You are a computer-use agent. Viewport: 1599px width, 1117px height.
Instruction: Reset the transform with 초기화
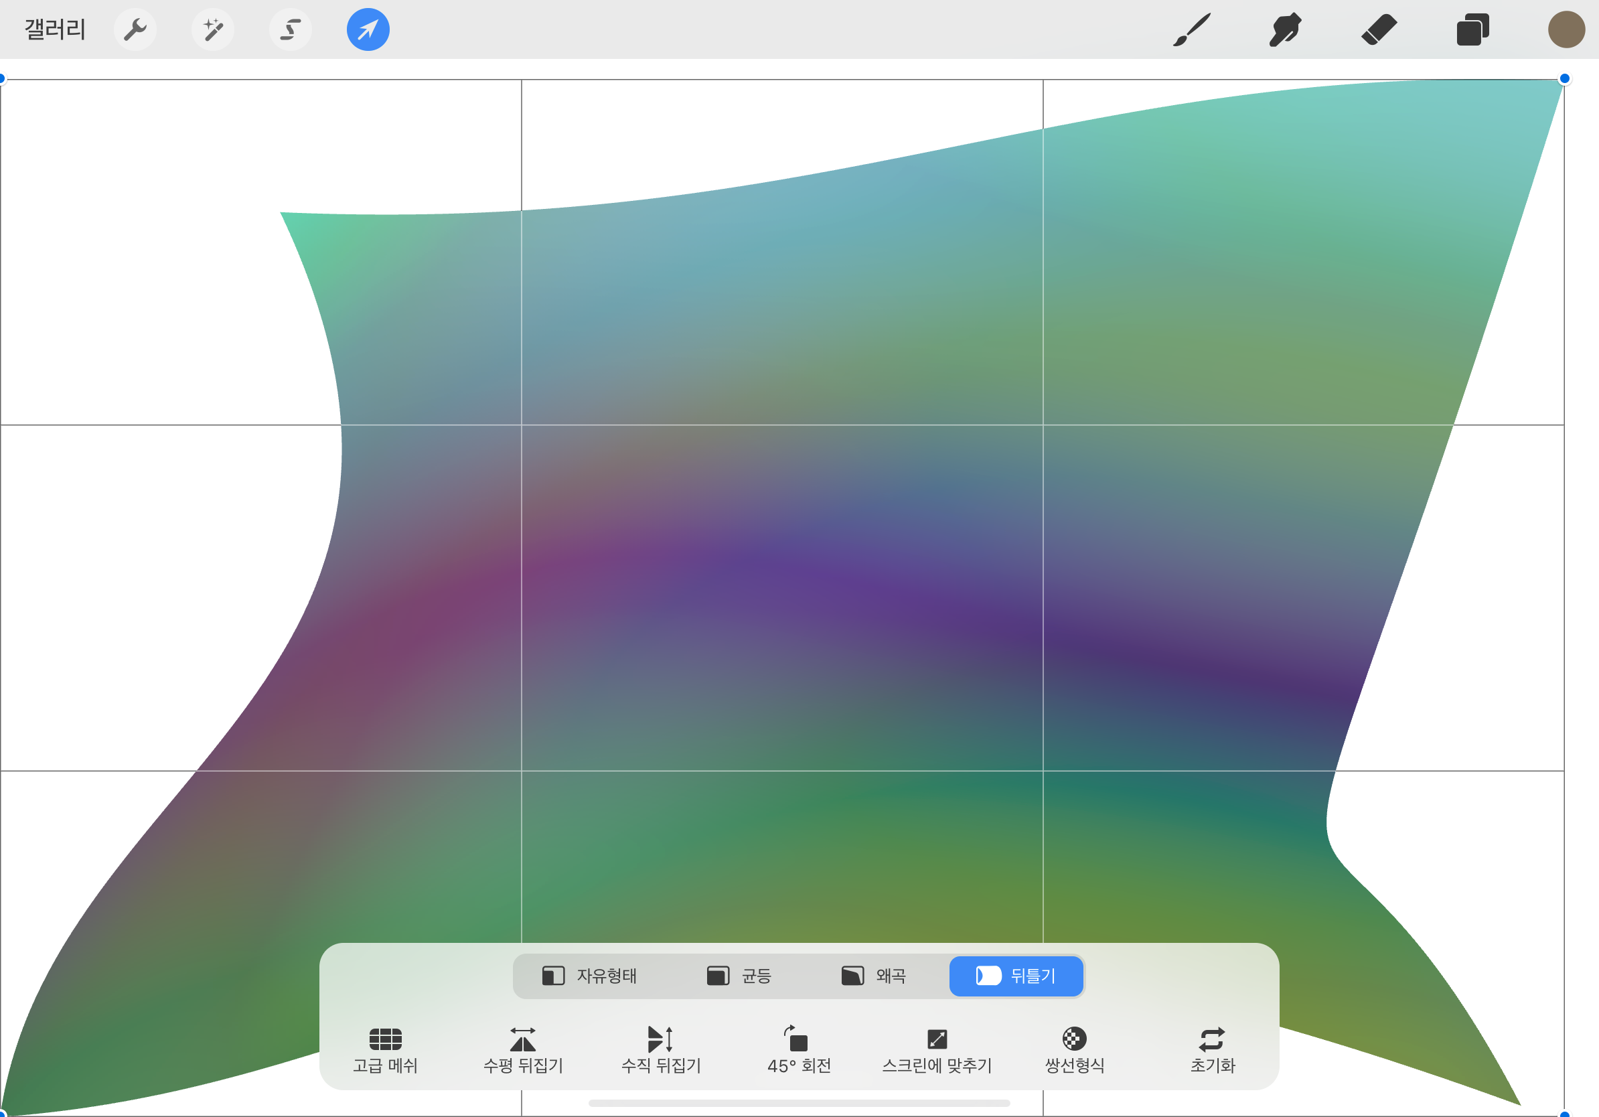1213,1051
